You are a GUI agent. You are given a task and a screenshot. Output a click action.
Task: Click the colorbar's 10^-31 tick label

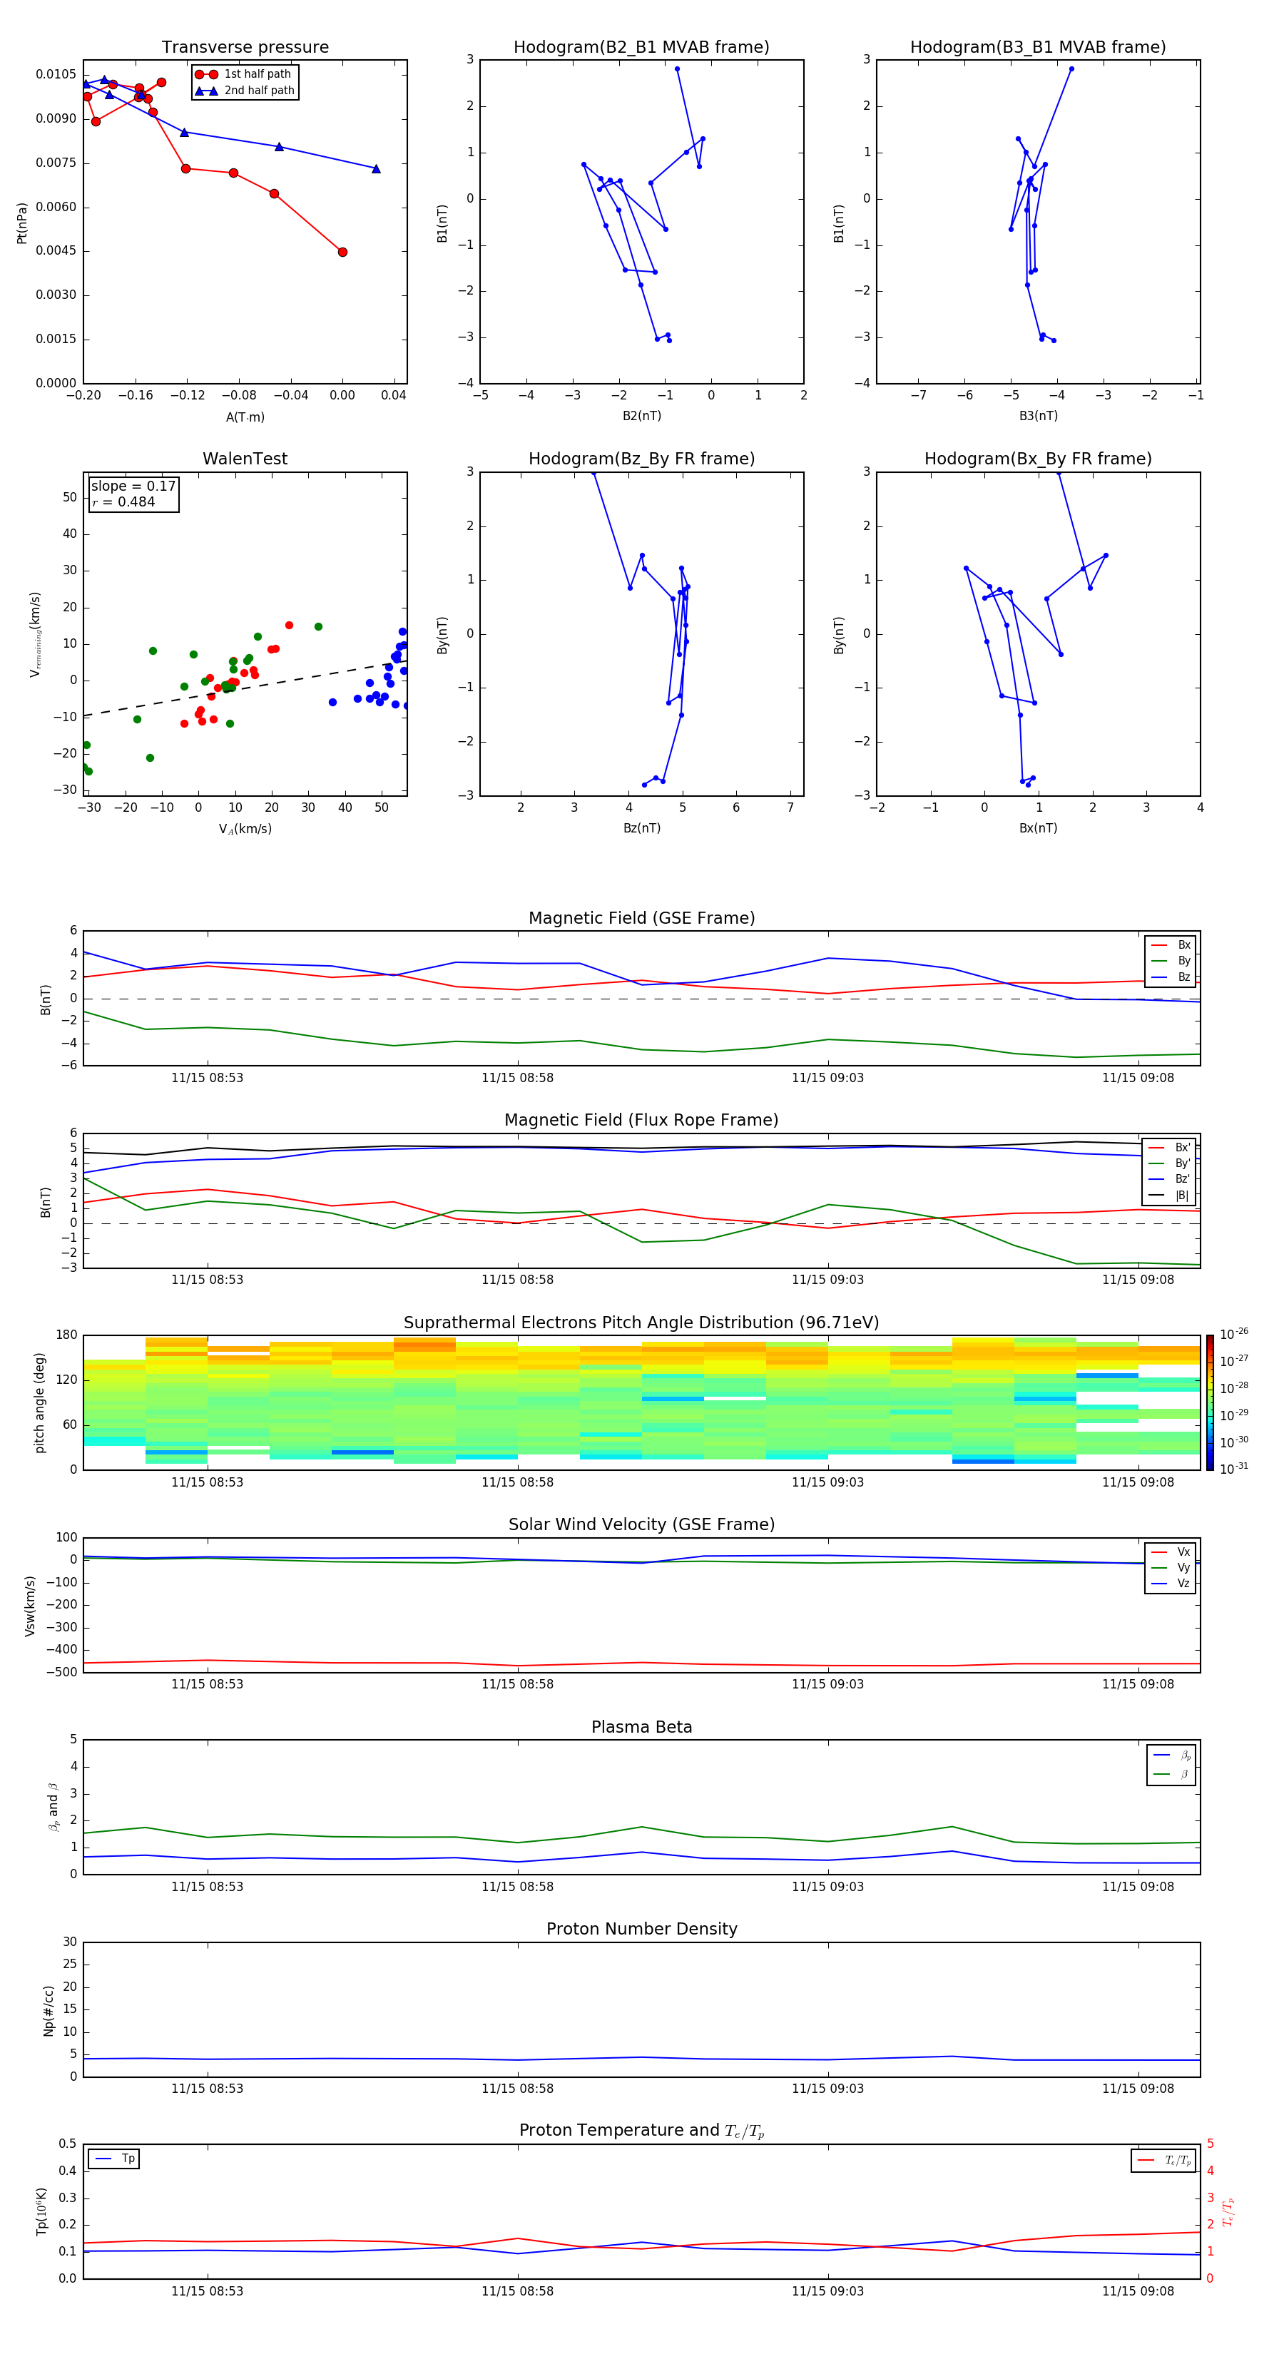pos(1234,1469)
